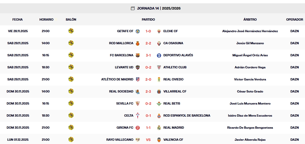Viewport: 305px width, 144px height.
Task: Click the Real Betis crest
Action: pyautogui.click(x=159, y=104)
